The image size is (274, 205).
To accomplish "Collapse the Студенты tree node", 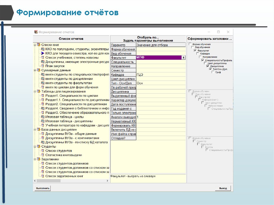I will [x=35, y=146].
